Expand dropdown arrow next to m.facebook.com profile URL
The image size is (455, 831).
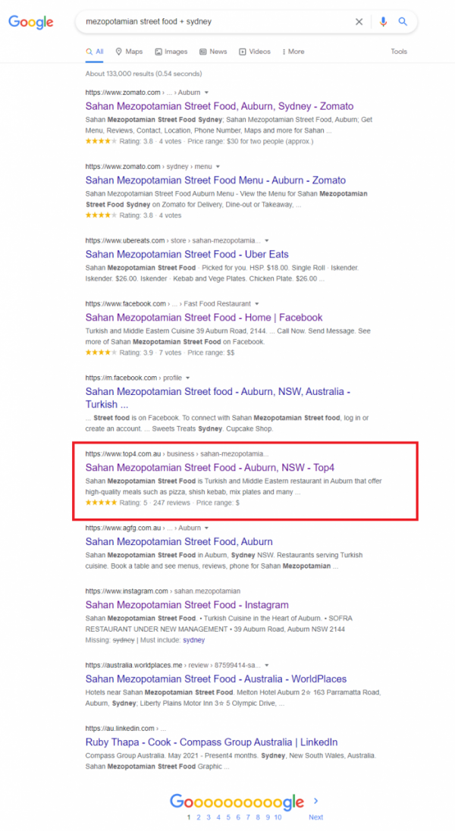(x=187, y=378)
